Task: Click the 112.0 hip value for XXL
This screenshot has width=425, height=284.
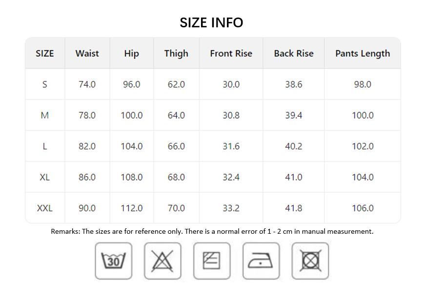Action: pyautogui.click(x=131, y=208)
